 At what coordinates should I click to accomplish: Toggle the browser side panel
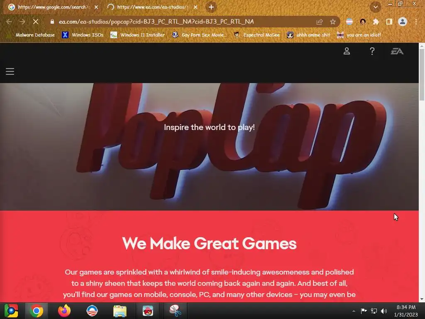click(x=389, y=22)
